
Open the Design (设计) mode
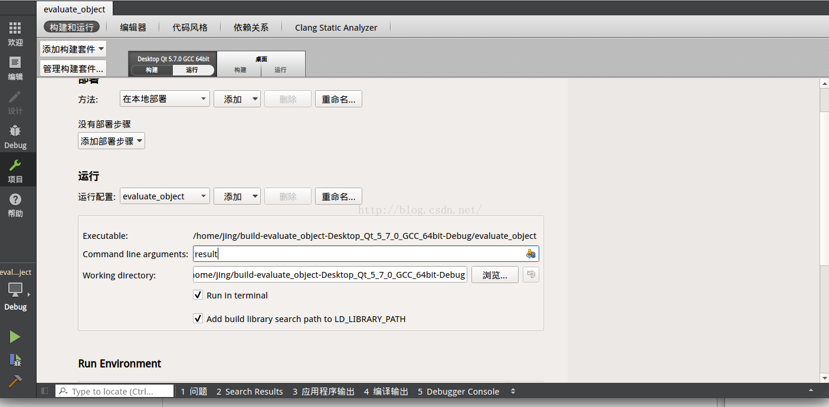pyautogui.click(x=15, y=103)
